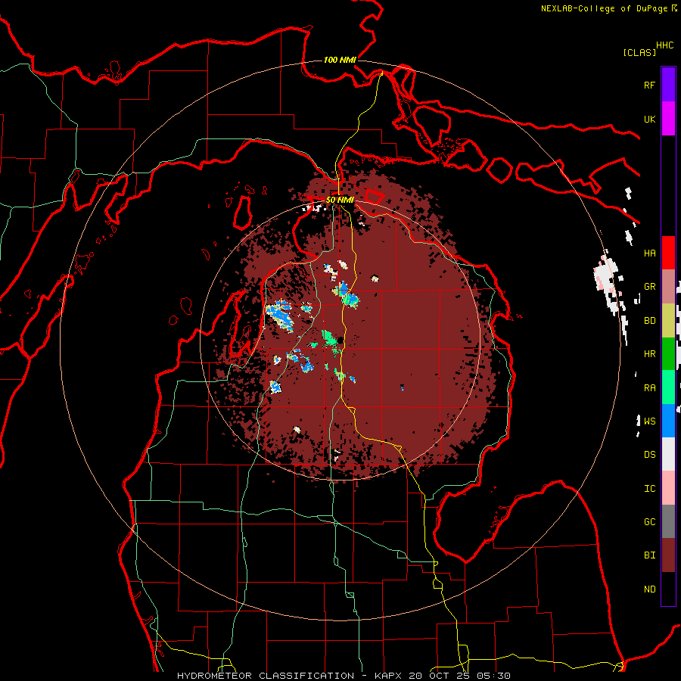
Task: Select the GR legend color block
Action: (668, 287)
